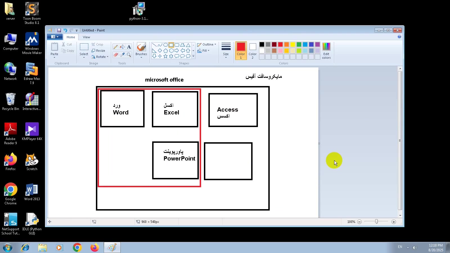Viewport: 450px width, 253px height.
Task: Select the Eraser tool
Action: [115, 55]
